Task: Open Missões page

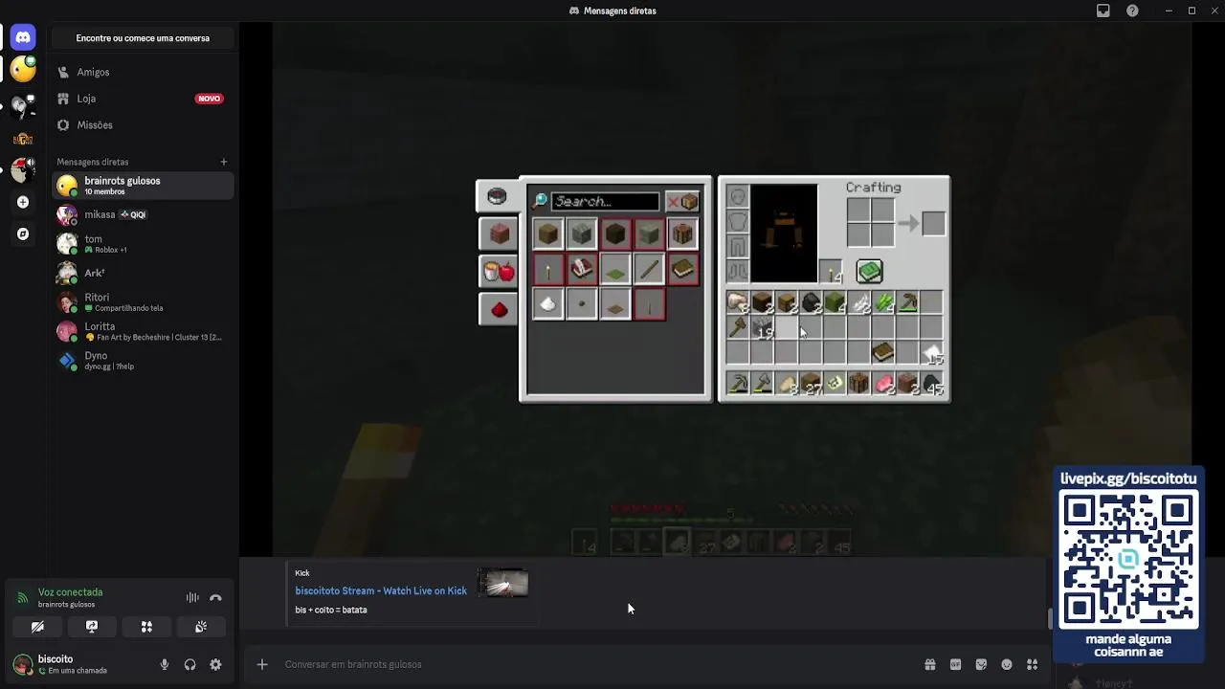Action: (x=143, y=125)
